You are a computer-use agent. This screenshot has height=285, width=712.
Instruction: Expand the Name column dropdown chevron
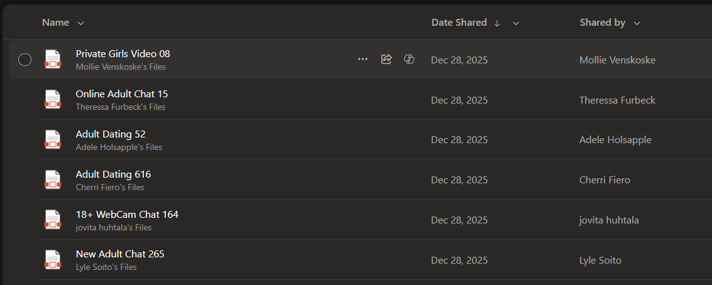click(80, 23)
